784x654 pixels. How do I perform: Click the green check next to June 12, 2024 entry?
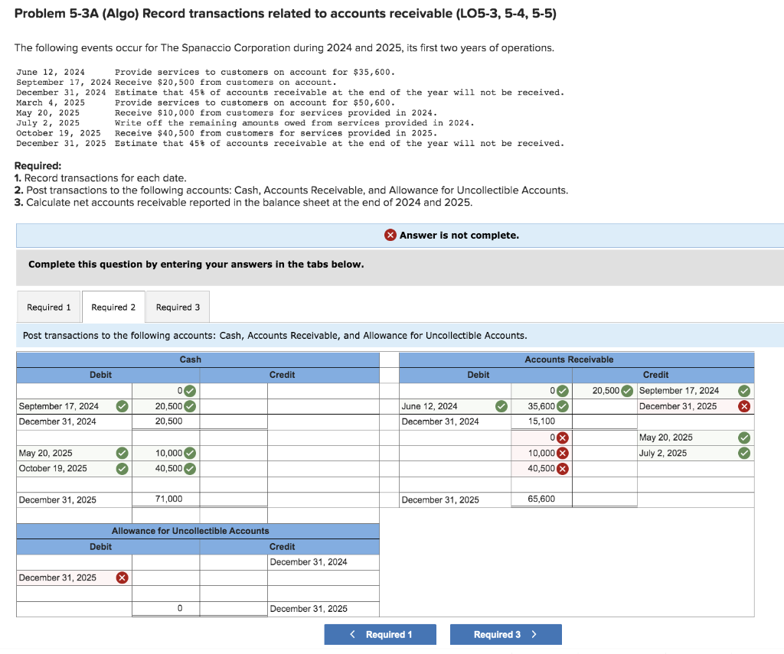pos(501,406)
